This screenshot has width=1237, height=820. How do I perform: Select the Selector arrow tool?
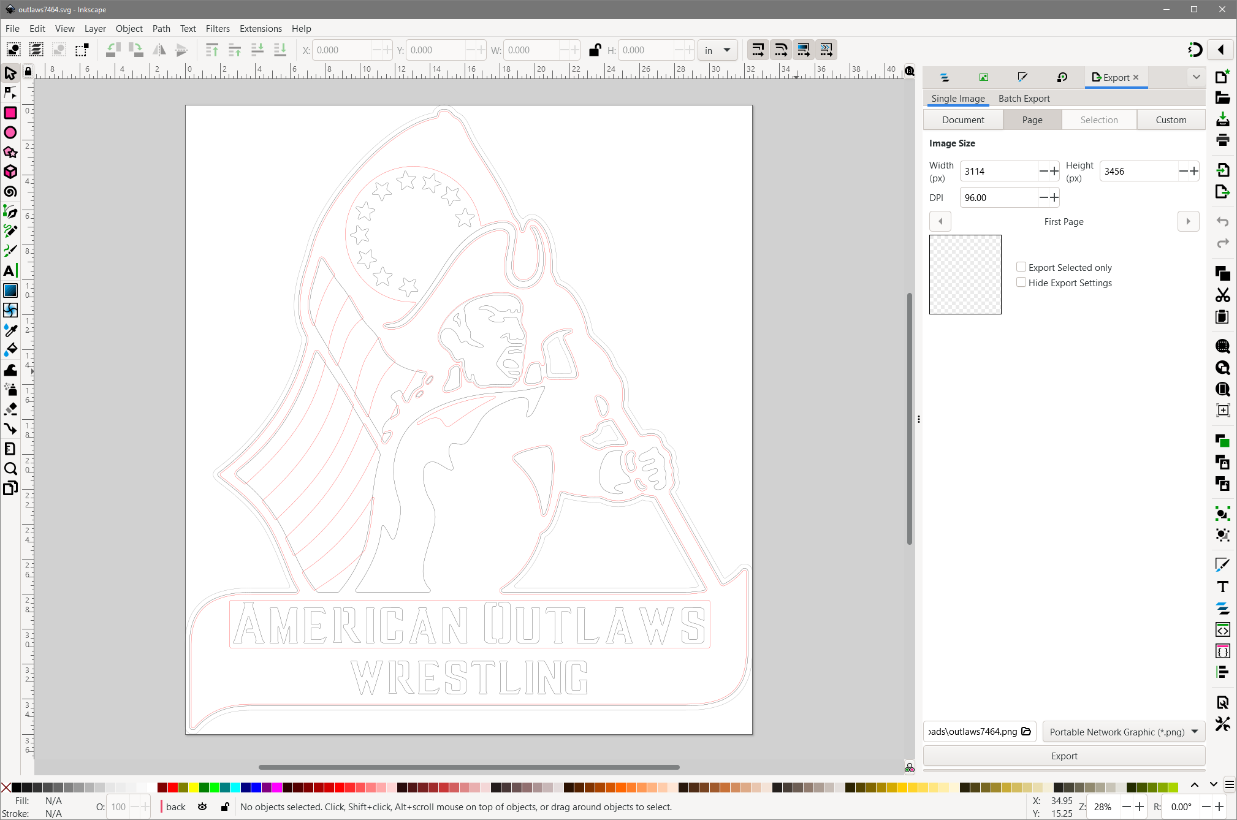click(10, 74)
